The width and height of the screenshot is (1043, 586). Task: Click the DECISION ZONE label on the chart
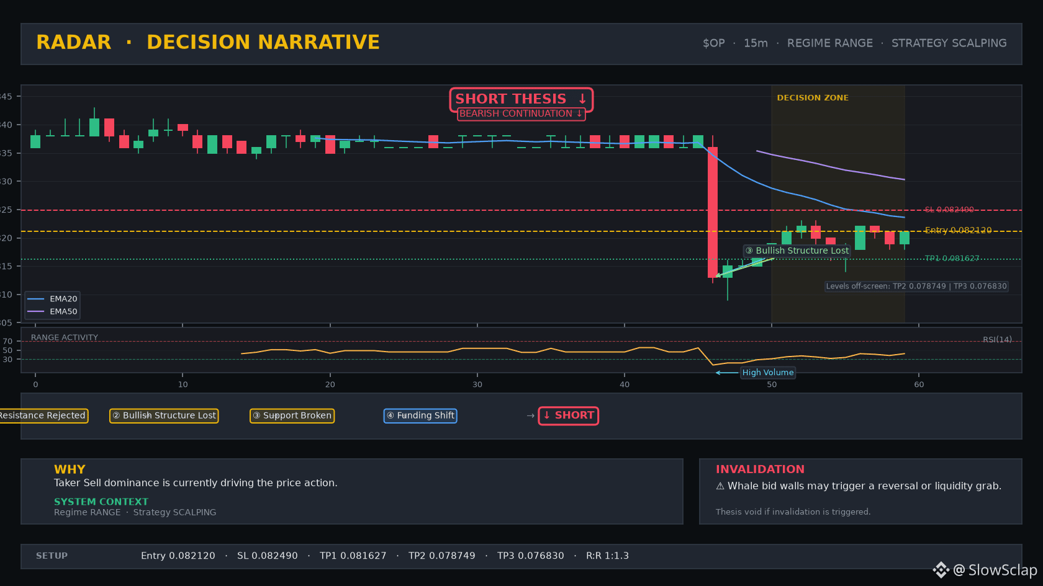[813, 97]
